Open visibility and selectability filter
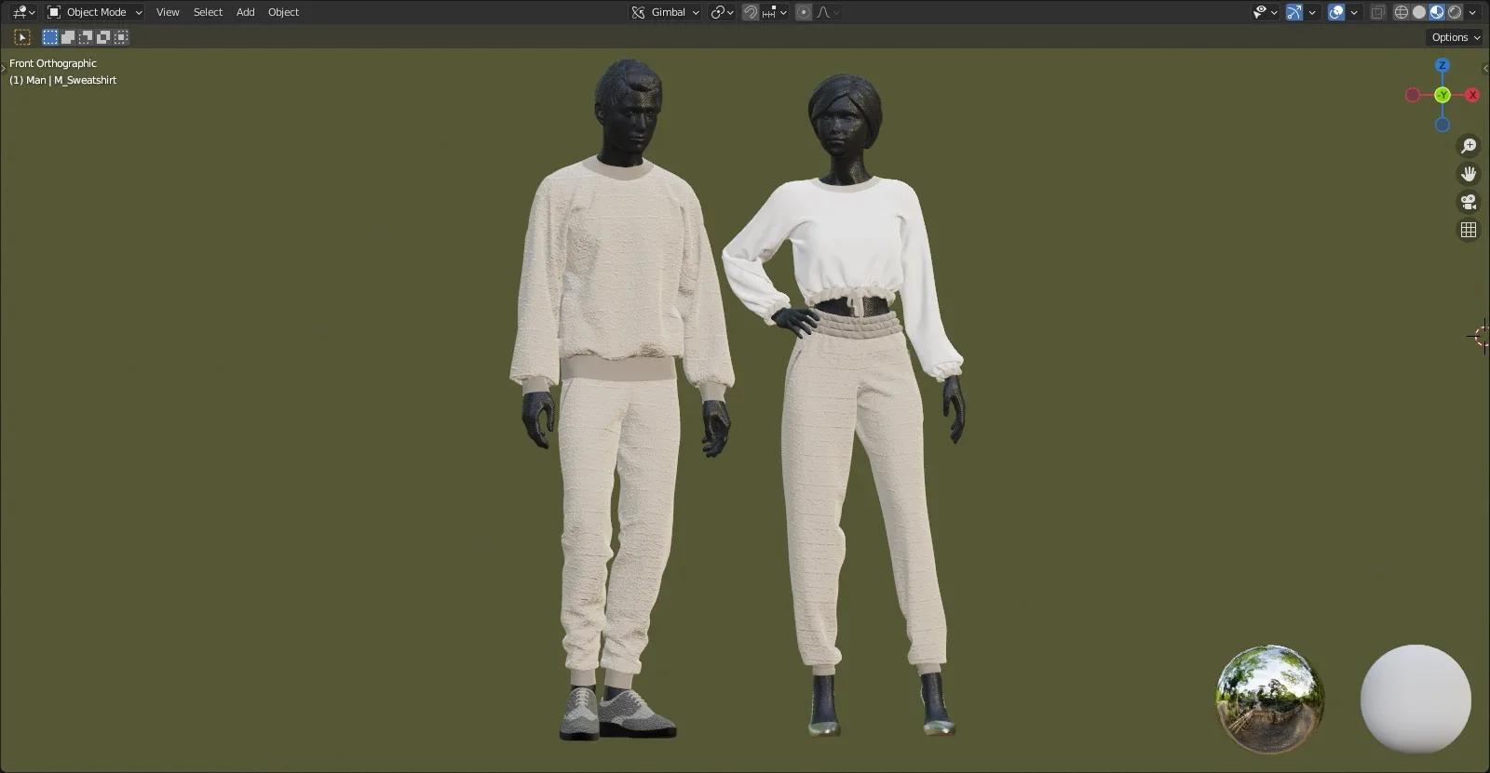 [1265, 12]
